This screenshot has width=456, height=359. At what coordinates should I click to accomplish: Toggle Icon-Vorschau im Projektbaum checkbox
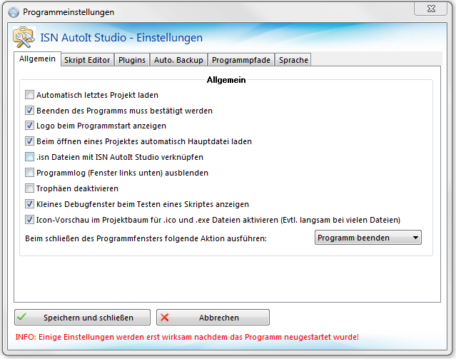[x=30, y=220]
